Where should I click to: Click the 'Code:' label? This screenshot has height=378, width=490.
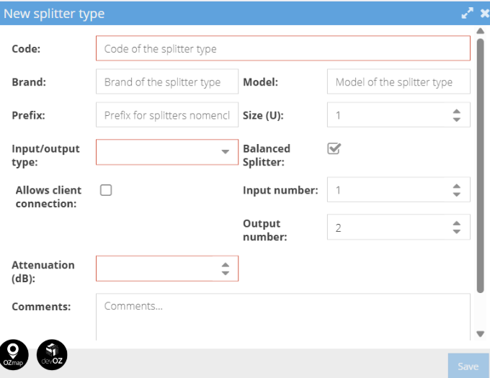tap(26, 49)
